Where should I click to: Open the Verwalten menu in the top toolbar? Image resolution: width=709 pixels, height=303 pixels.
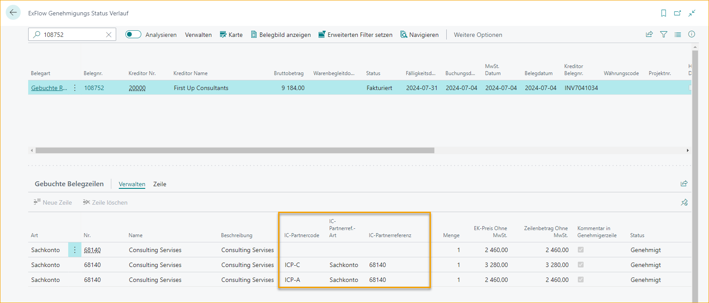(x=198, y=35)
